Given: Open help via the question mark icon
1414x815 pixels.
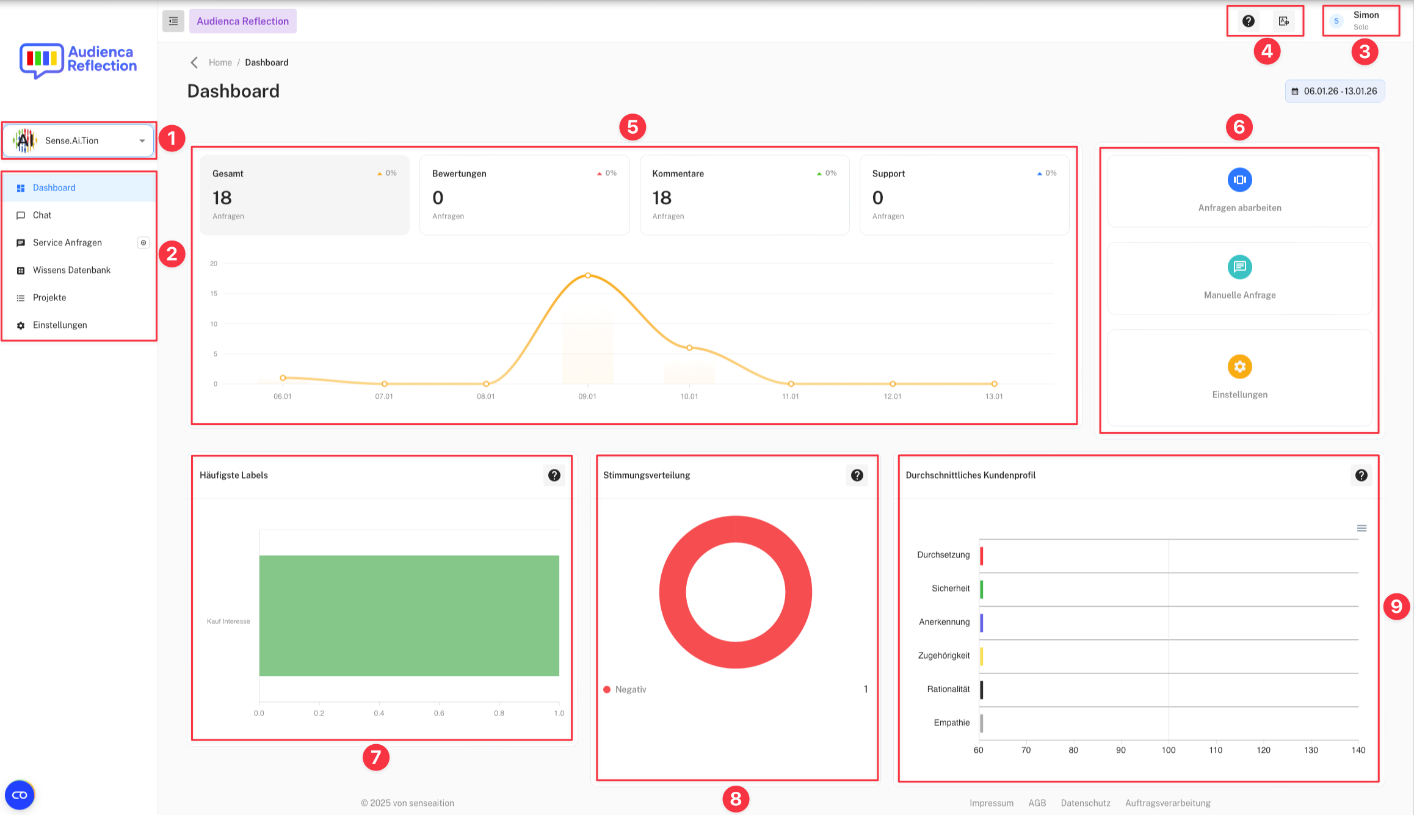Looking at the screenshot, I should pyautogui.click(x=1248, y=20).
